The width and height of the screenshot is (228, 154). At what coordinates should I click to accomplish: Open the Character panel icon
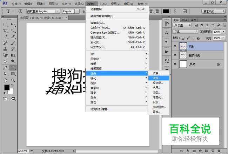tap(167, 33)
